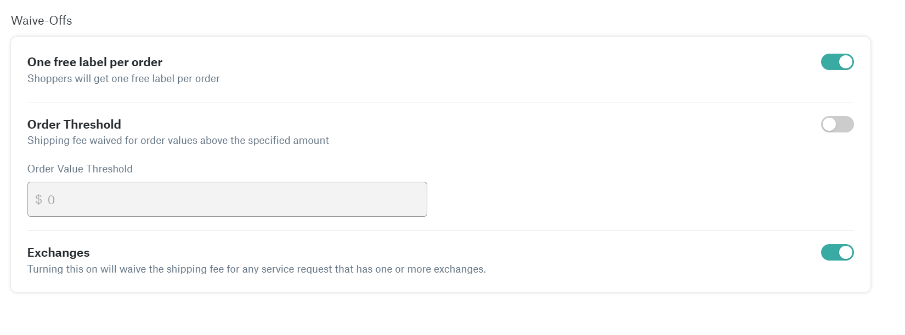
Task: Click the white knob of the Exchanges switch
Action: click(x=846, y=252)
